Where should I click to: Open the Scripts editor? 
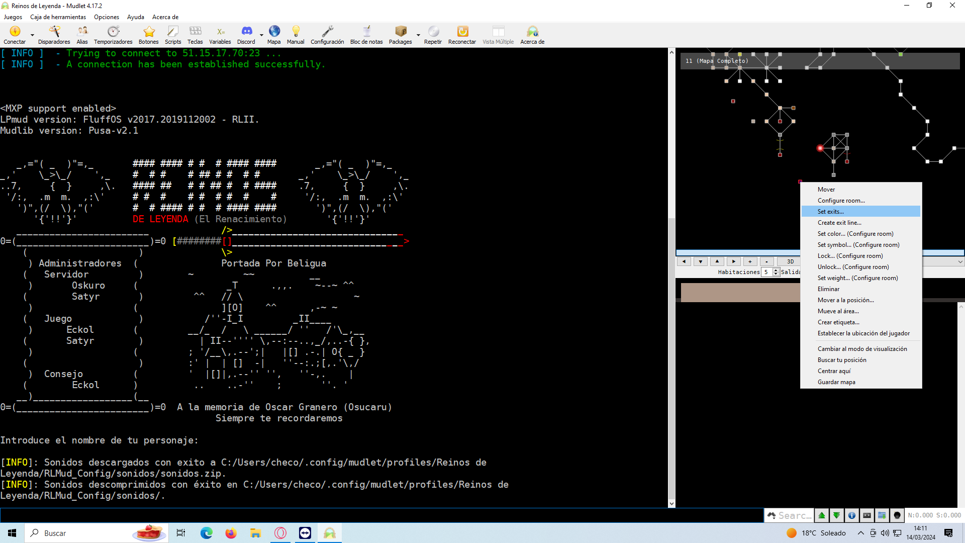(173, 35)
